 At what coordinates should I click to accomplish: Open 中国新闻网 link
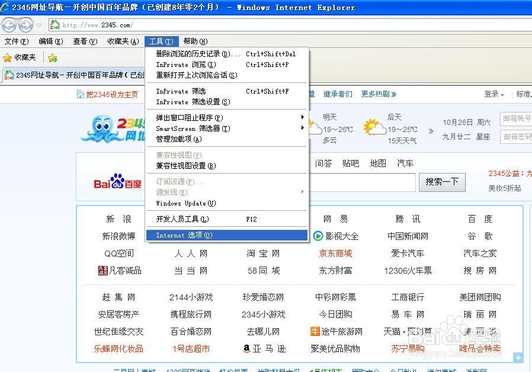tap(408, 236)
